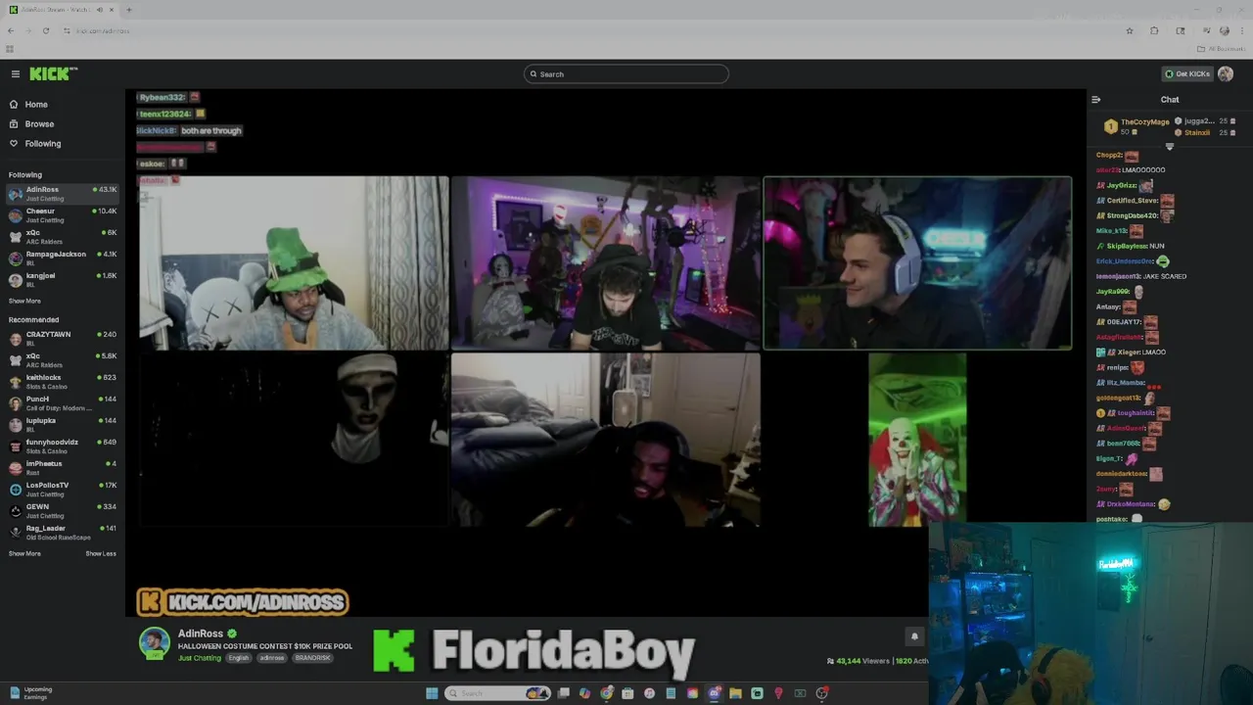Image resolution: width=1253 pixels, height=705 pixels.
Task: Open Microsoft Store from taskbar
Action: [x=627, y=693]
